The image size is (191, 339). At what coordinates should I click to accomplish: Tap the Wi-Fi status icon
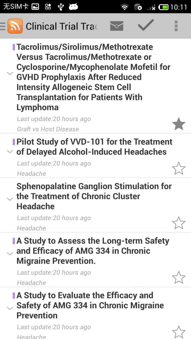click(x=124, y=7)
